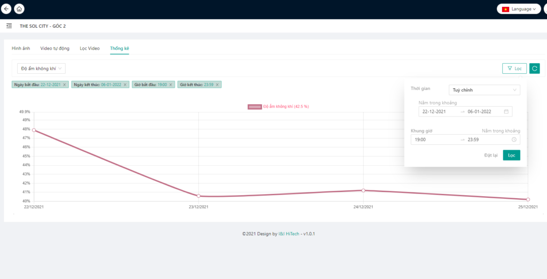Select the Lọc Video tab
The image size is (547, 279).
click(x=90, y=48)
